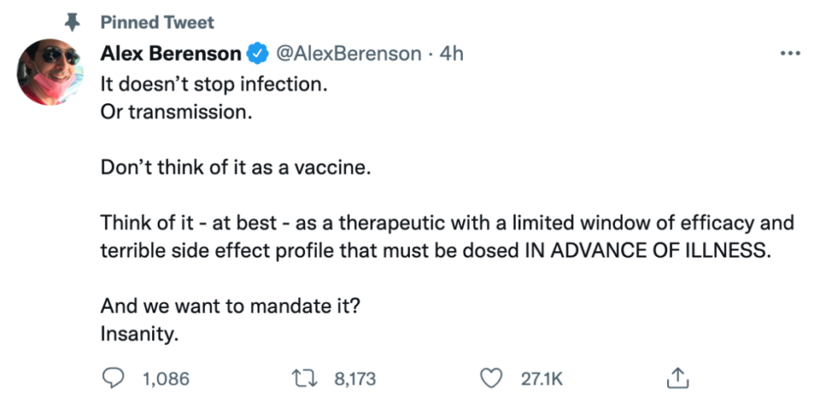The width and height of the screenshot is (820, 408).
Task: Click the word "Insanity." in the tweet
Action: (x=139, y=333)
